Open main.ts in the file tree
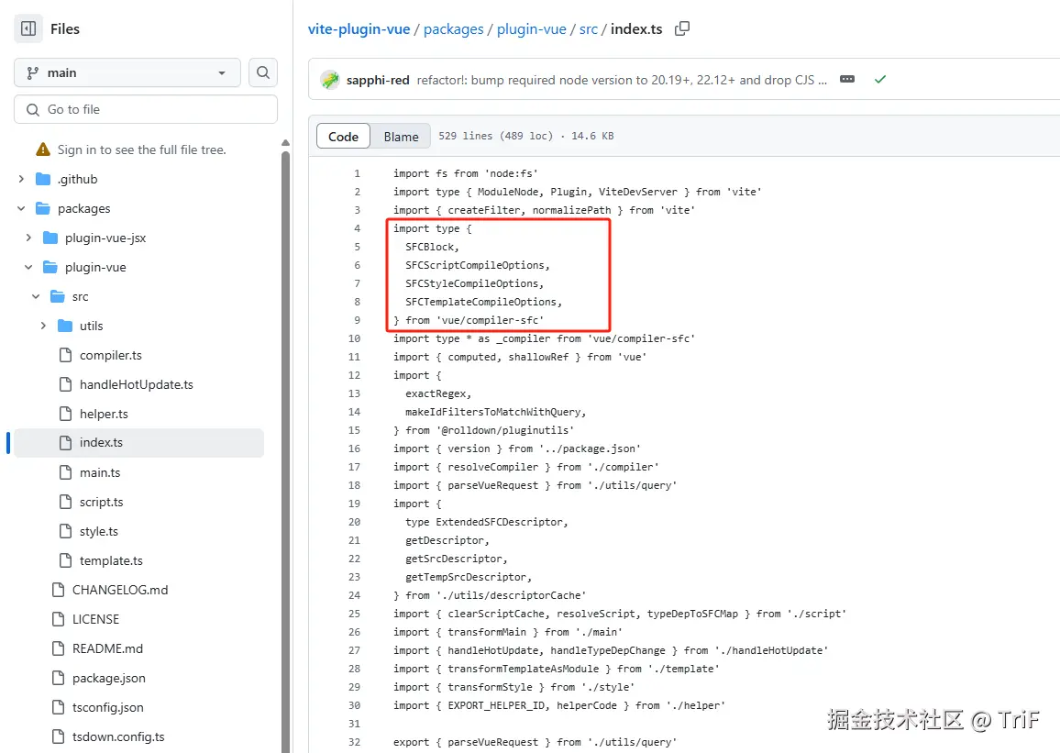This screenshot has width=1060, height=753. point(99,472)
